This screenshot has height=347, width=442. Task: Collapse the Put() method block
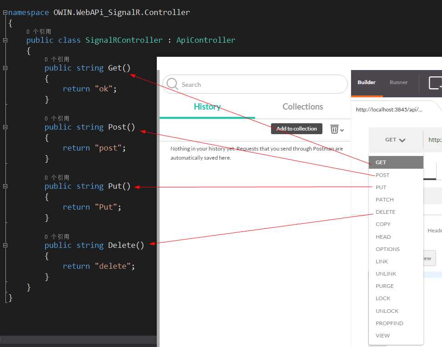[5, 186]
